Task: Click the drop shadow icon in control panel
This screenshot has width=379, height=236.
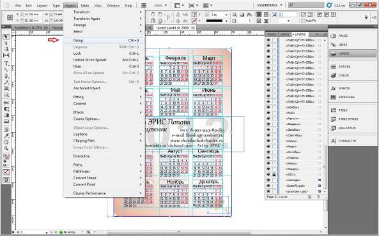Action: click(242, 15)
